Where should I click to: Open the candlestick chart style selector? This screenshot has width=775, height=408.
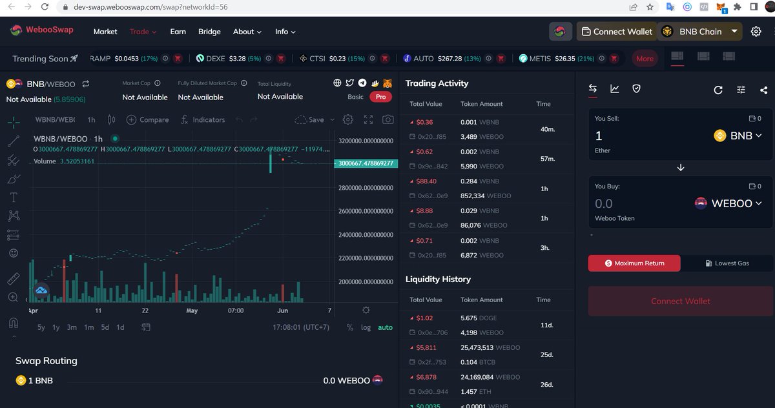pos(112,119)
